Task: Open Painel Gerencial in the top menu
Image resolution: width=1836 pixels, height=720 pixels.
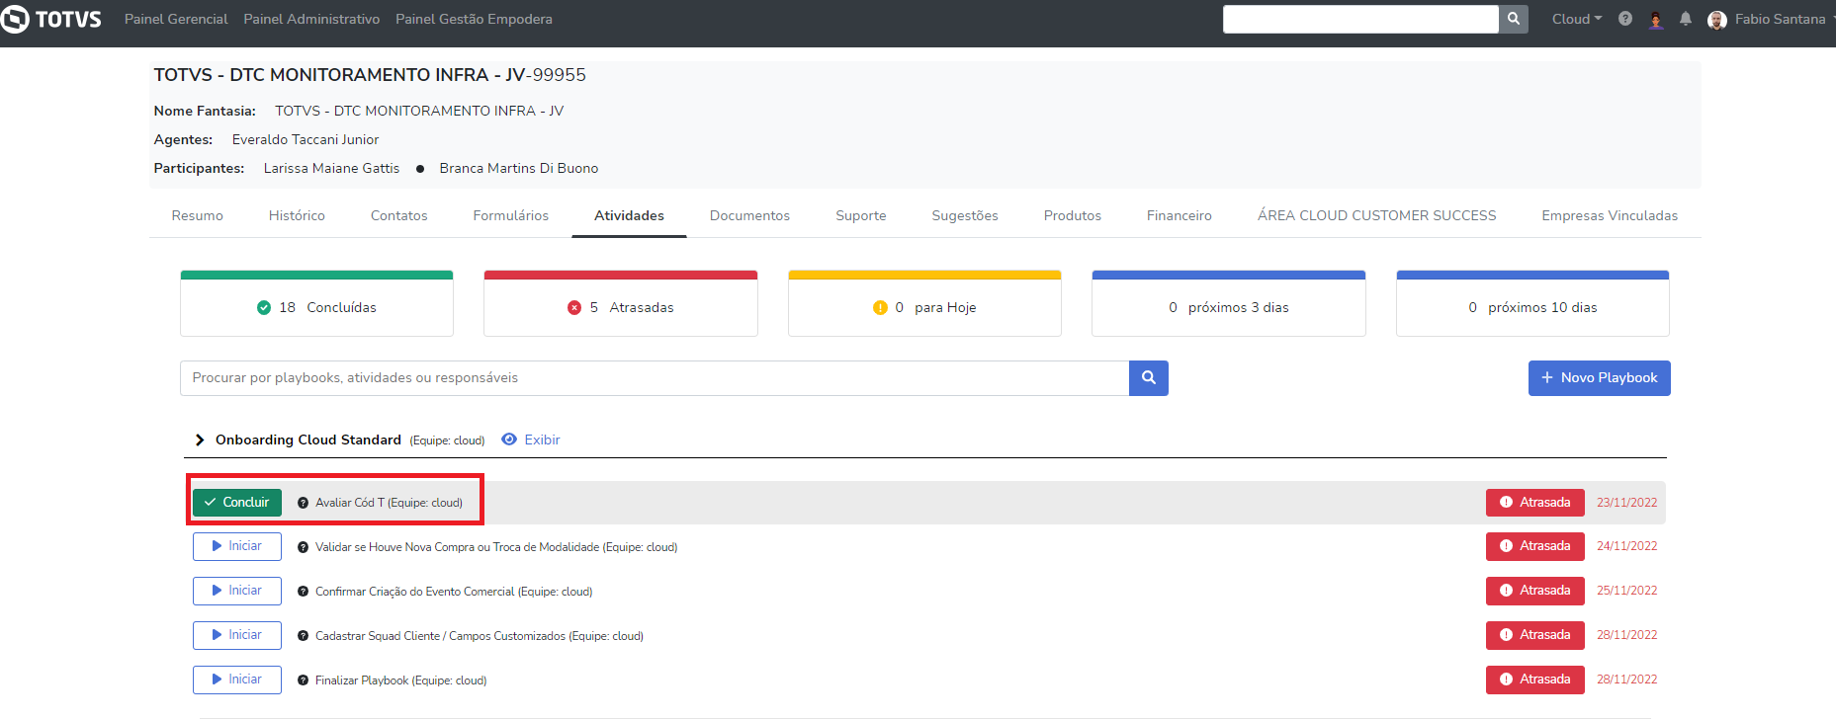Action: click(176, 19)
